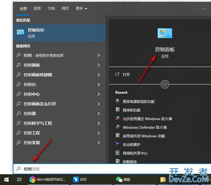Expand arrow next to 控制台 suggestion
This screenshot has width=211, height=185.
coord(99,85)
